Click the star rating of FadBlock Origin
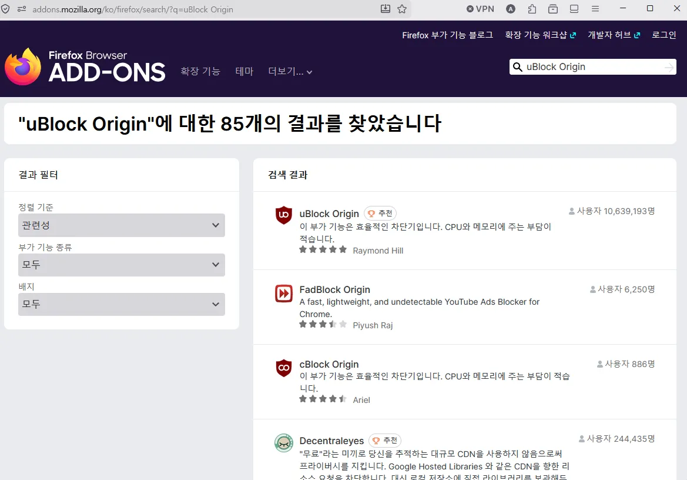Image resolution: width=687 pixels, height=480 pixels. click(x=323, y=324)
